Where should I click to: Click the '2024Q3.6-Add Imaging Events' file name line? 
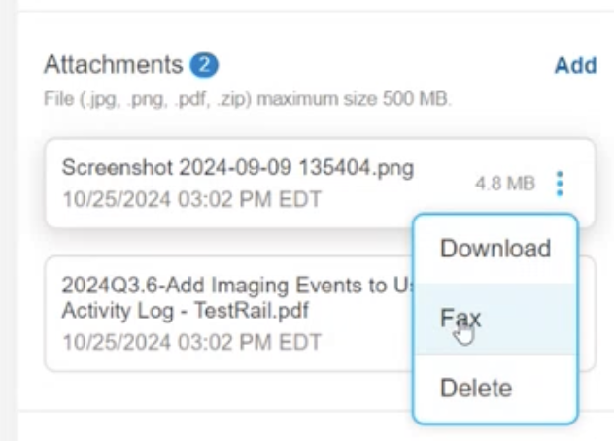pyautogui.click(x=237, y=286)
